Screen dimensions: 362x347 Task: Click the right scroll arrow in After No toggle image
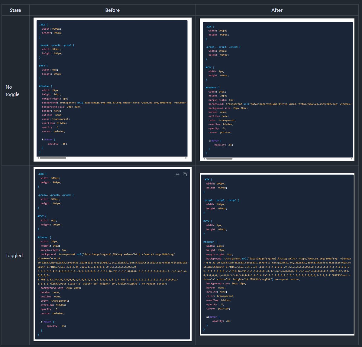coord(351,159)
